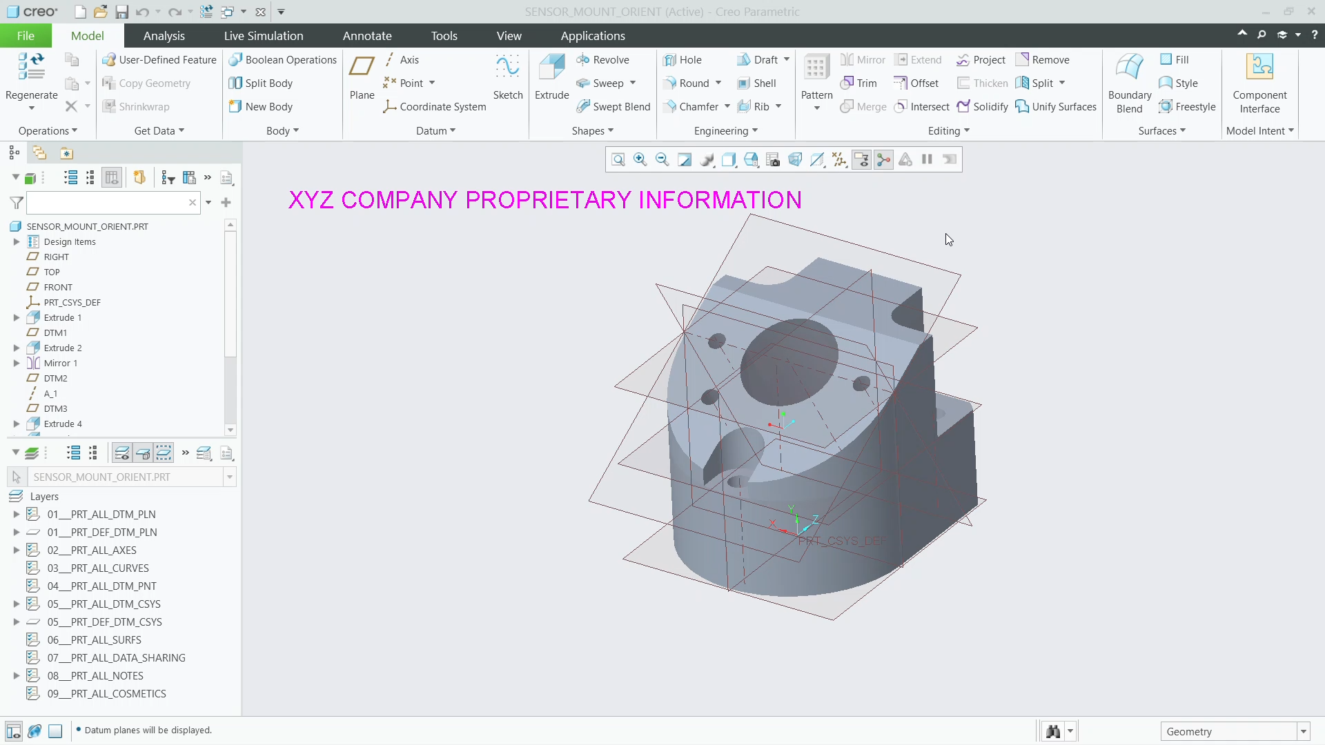Click the Boolean Operations button
Viewport: 1325px width, 745px height.
(283, 60)
